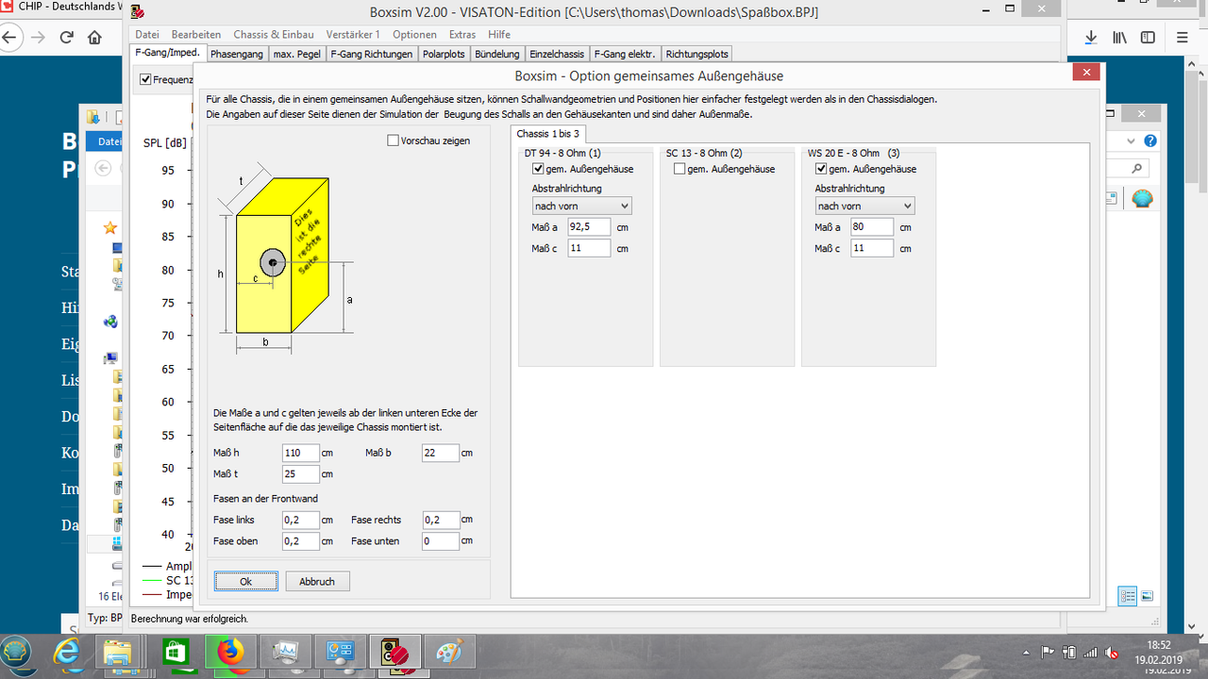Switch to the max. Pegel tab
1208x679 pixels.
pos(296,54)
